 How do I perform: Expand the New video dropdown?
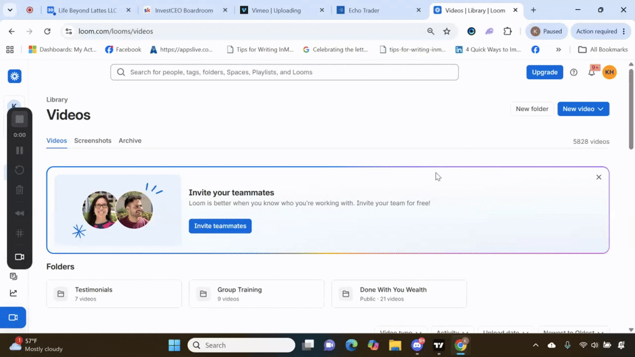coord(583,109)
